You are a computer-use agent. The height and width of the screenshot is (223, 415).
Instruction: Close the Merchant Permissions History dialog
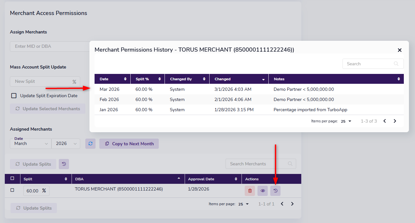click(399, 50)
